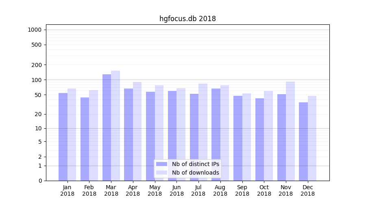Click the Mar 2018 distinct IPs bar
The width and height of the screenshot is (366, 203).
pos(107,127)
